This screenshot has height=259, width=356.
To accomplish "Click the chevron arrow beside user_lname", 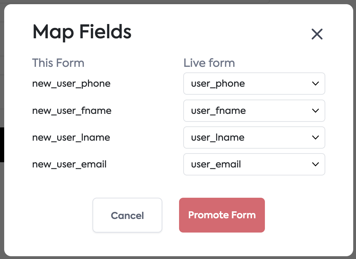I will [x=316, y=138].
